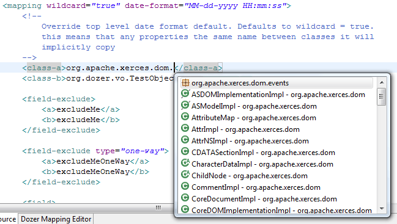
Task: Choose ChildNode completion proposal
Action: coord(276,176)
